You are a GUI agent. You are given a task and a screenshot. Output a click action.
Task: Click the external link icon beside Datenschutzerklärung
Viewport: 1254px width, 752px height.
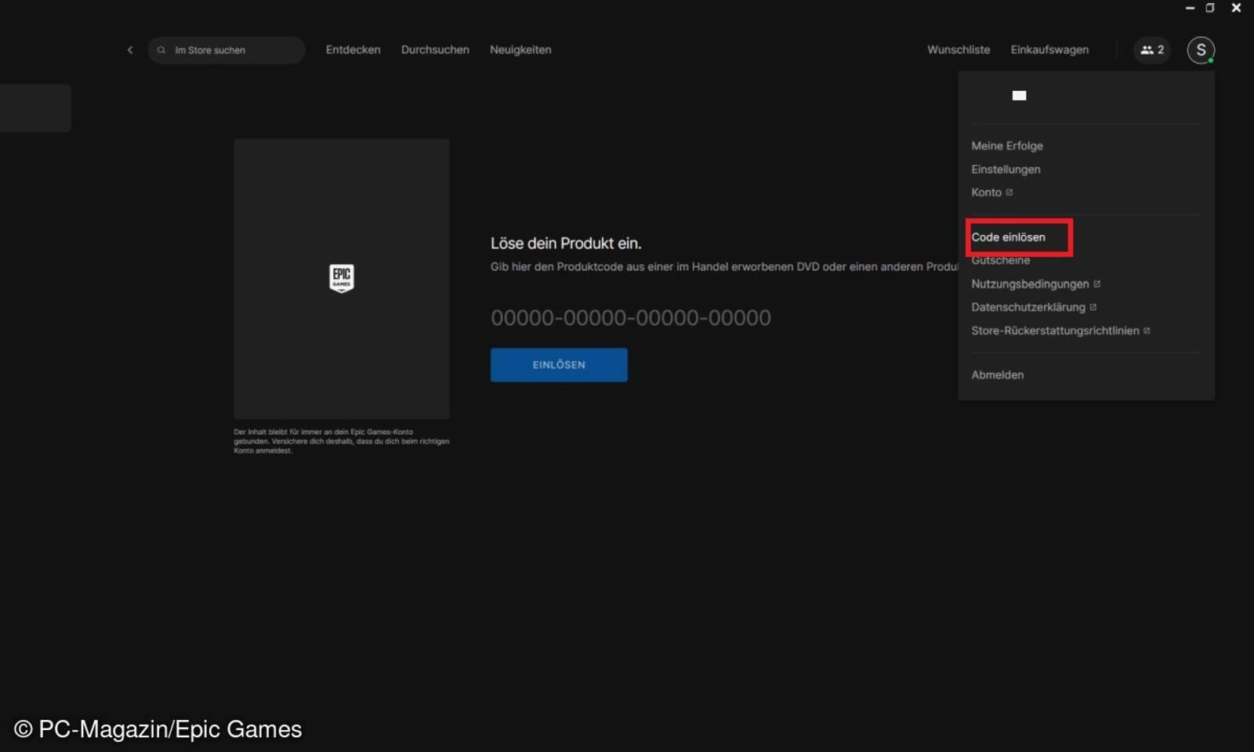point(1093,307)
